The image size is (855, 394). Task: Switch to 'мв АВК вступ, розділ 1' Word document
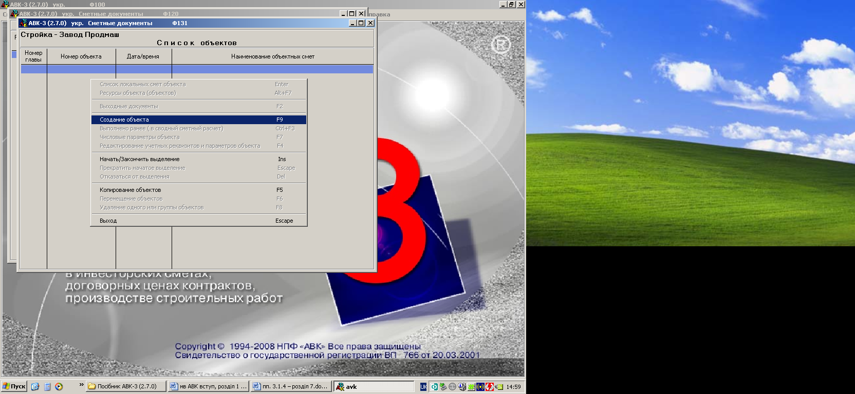tap(209, 387)
